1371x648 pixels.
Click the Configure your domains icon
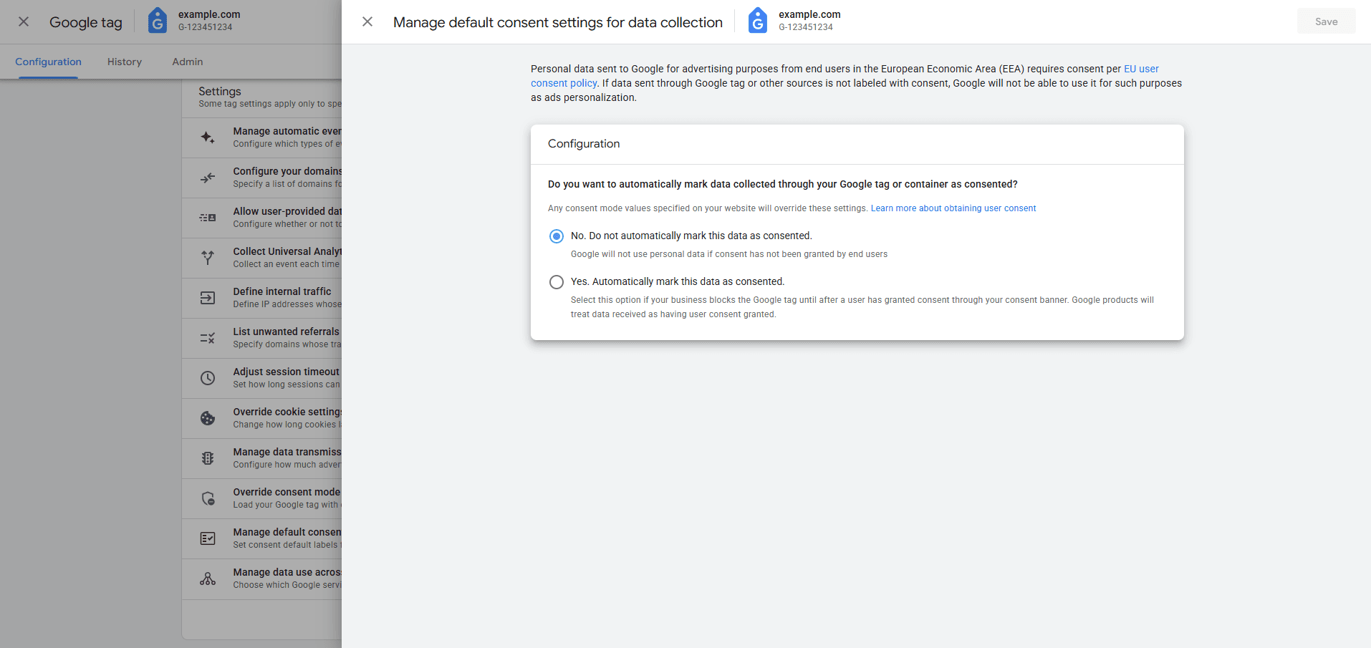[x=208, y=177]
